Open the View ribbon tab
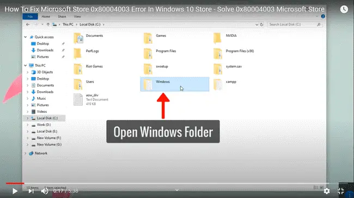354x198 pixels. [77, 16]
